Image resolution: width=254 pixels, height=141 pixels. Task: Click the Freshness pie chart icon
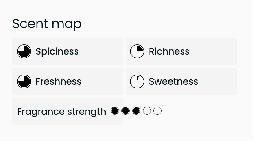click(x=24, y=81)
